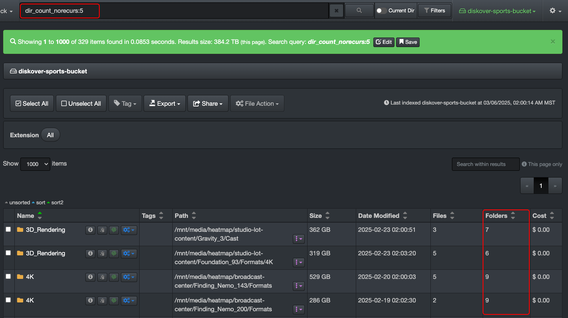Open the blue gears file action dropdown for Foundation_93 row
This screenshot has height=318, width=568.
pos(129,254)
